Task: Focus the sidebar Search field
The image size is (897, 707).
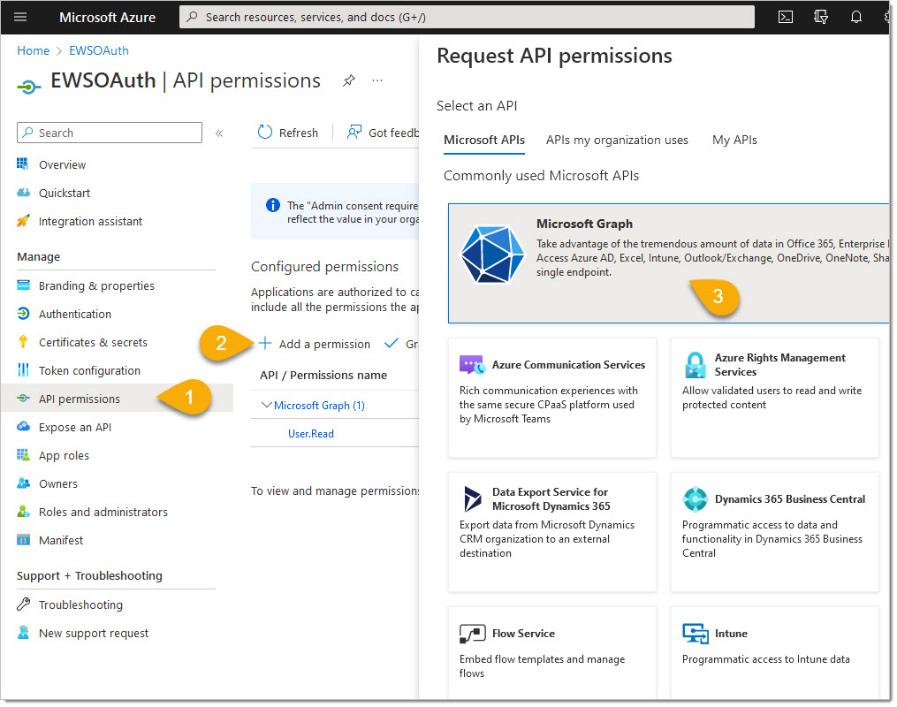Action: pos(110,133)
